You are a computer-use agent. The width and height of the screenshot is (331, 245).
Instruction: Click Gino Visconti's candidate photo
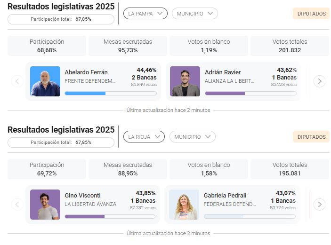point(45,205)
